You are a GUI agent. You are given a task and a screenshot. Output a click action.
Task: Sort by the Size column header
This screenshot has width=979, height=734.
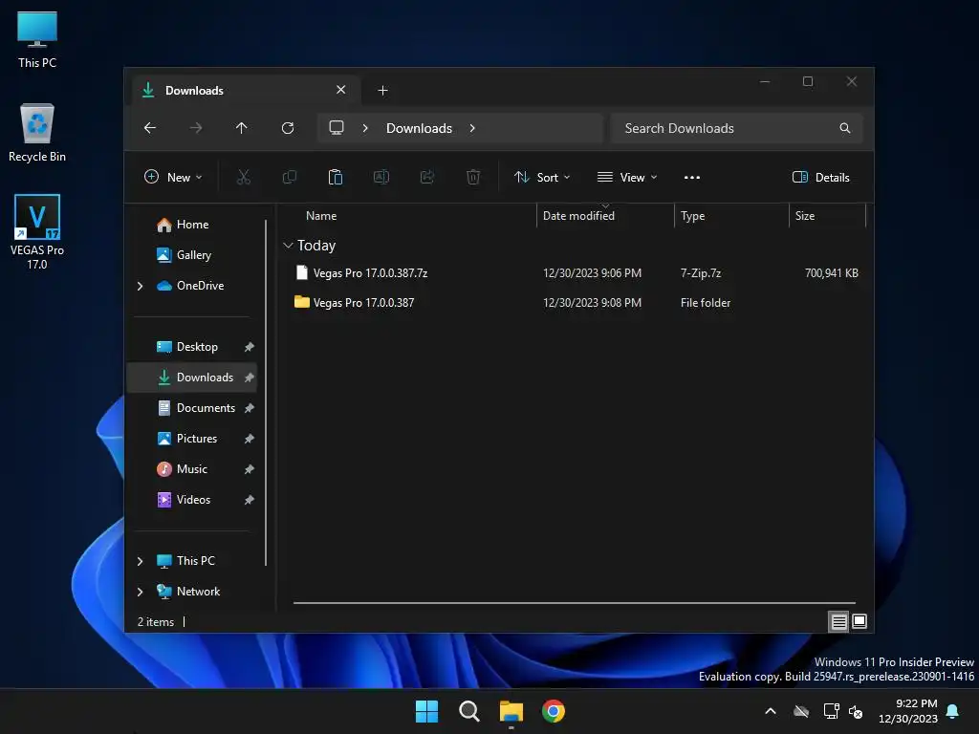coord(827,216)
